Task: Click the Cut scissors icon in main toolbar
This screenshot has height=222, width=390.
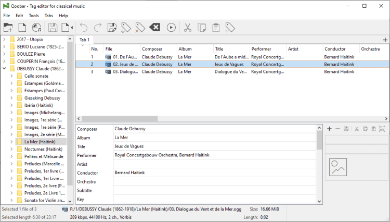Action: pos(188,28)
